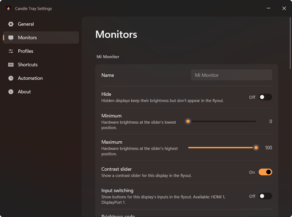Enable the Input switching toggle
This screenshot has height=217, width=292.
click(x=265, y=196)
